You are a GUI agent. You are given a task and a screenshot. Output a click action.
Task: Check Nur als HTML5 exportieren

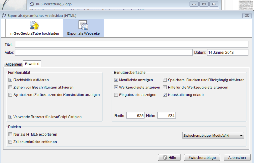(x=10, y=134)
